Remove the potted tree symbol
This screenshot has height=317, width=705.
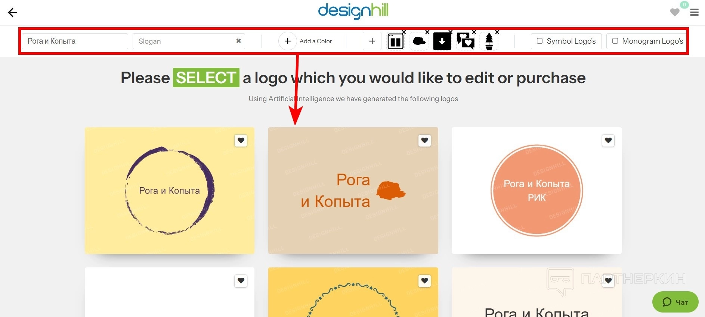[497, 32]
